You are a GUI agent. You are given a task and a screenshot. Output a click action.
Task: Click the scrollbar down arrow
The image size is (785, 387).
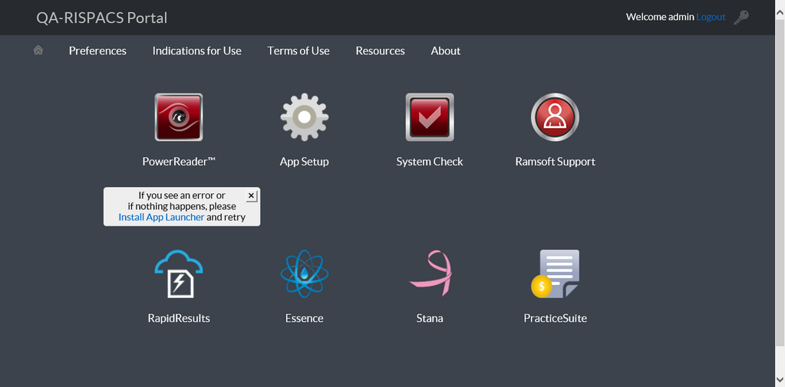(x=780, y=381)
